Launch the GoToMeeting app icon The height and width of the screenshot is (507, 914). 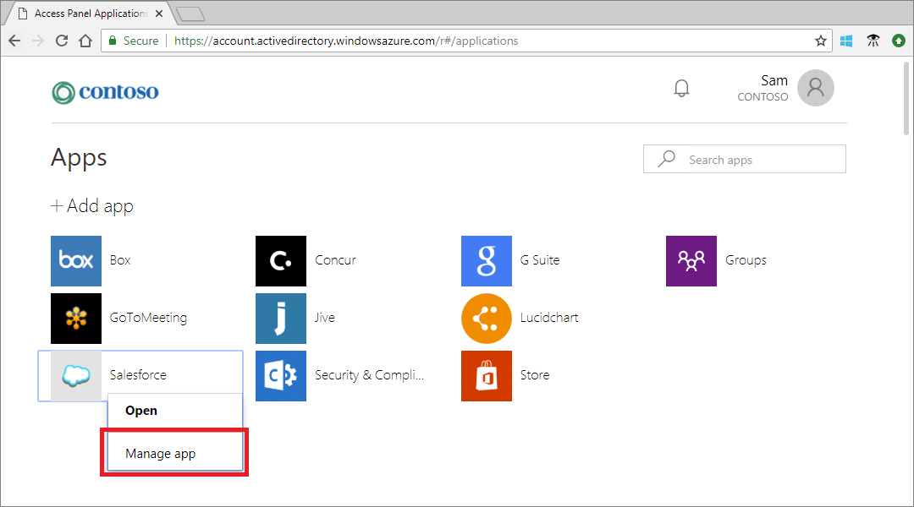coord(76,319)
